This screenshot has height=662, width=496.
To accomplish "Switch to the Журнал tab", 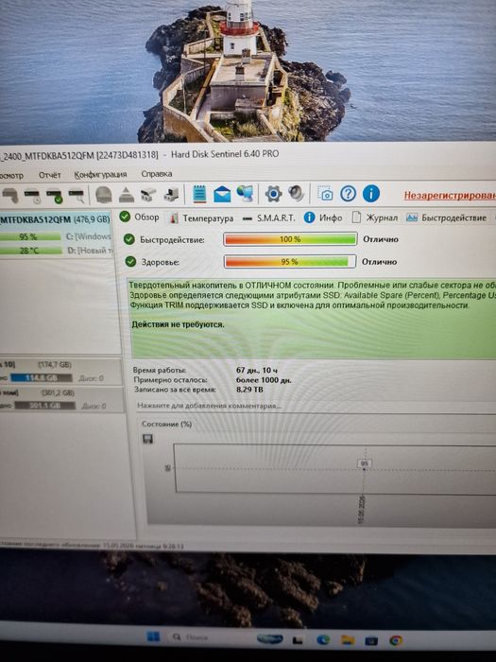I will (x=375, y=218).
